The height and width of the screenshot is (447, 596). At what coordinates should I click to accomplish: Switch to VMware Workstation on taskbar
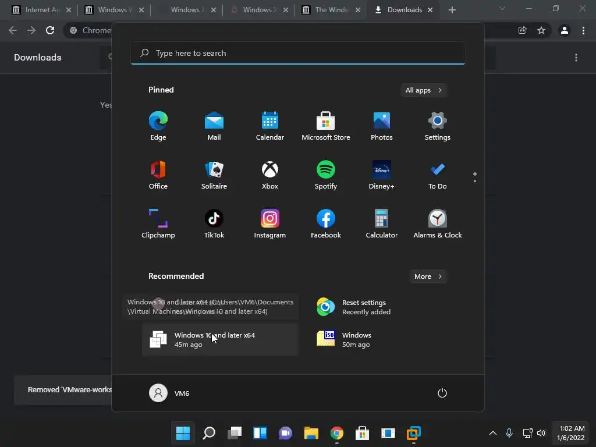pos(414,433)
